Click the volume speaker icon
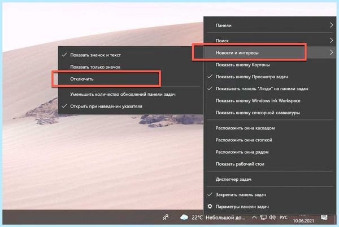 click(272, 217)
